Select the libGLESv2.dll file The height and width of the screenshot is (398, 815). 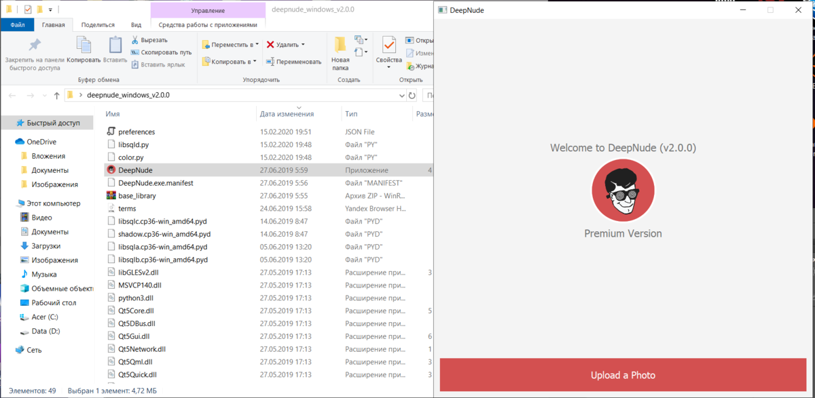(x=138, y=272)
